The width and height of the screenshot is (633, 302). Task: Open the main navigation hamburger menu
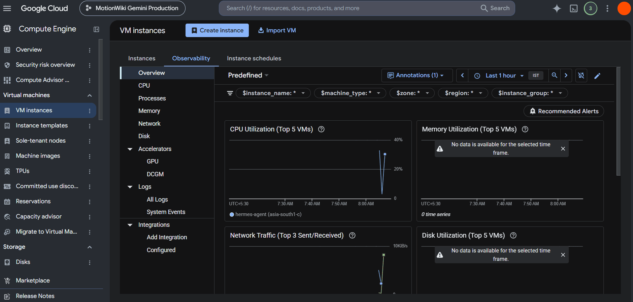(x=7, y=8)
